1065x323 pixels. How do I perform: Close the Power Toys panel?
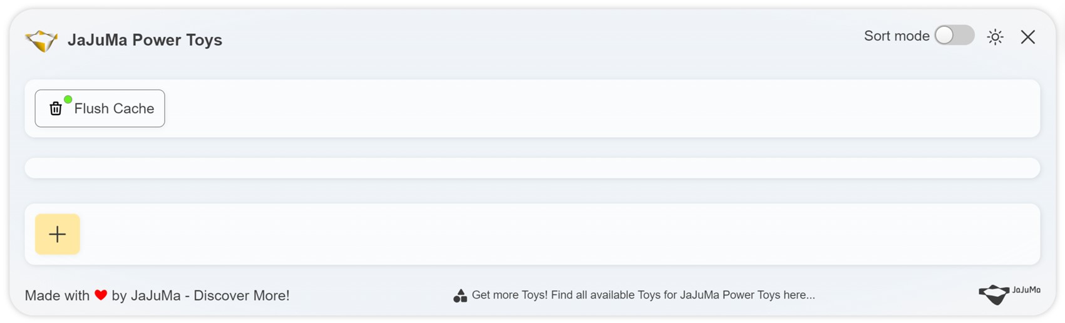click(1027, 37)
